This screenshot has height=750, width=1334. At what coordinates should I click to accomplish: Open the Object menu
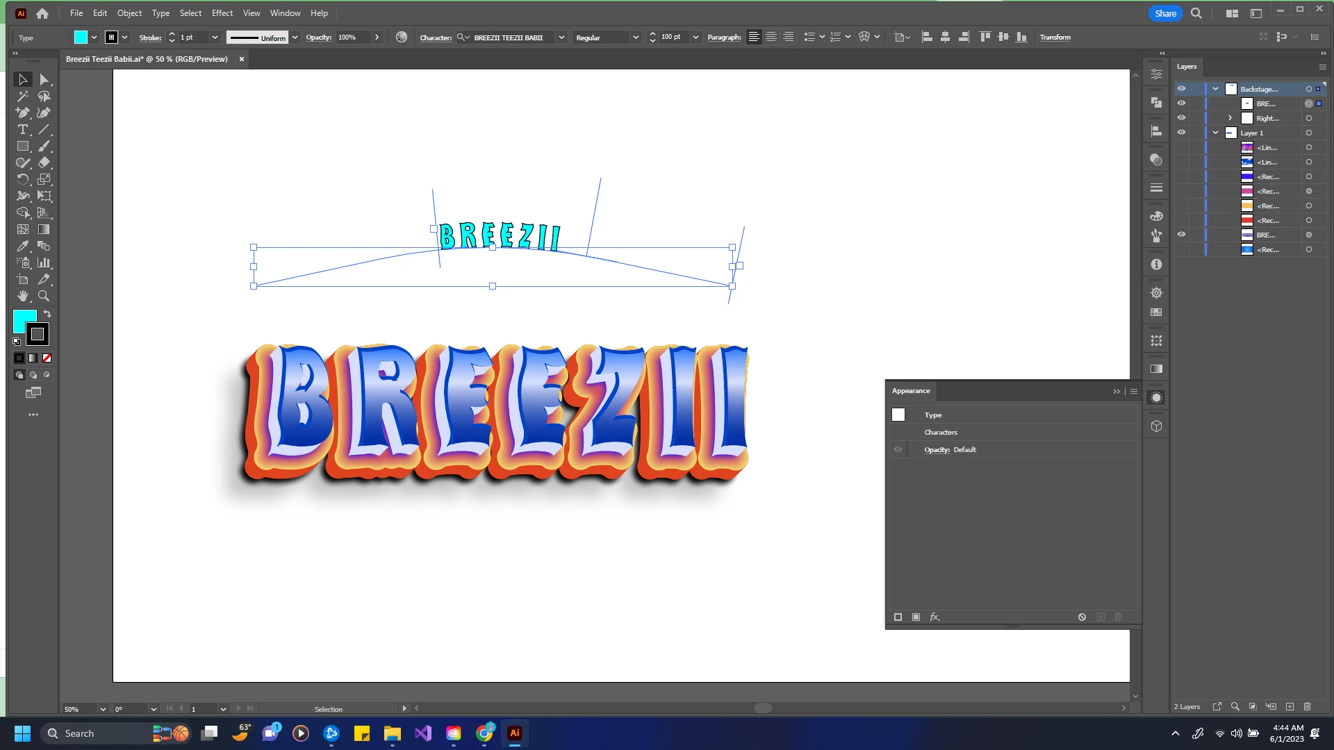tap(129, 13)
